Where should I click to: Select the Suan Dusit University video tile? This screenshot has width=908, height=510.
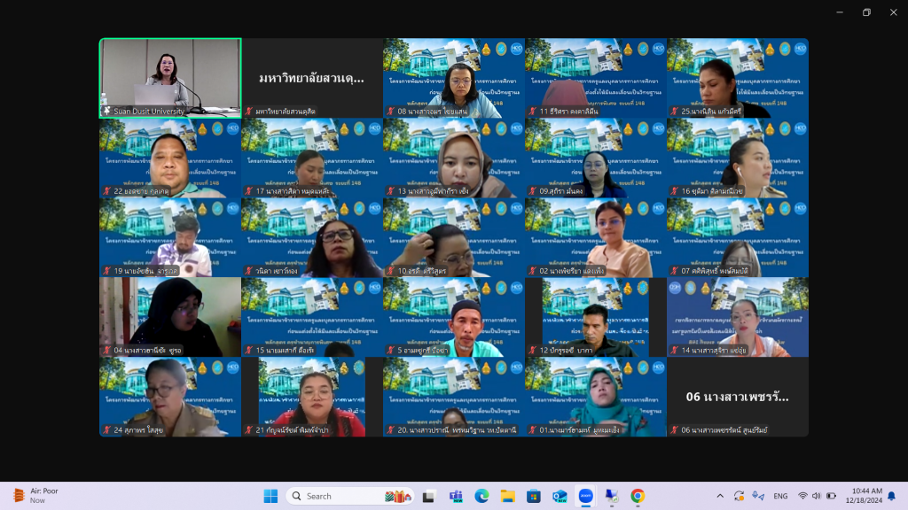(170, 77)
